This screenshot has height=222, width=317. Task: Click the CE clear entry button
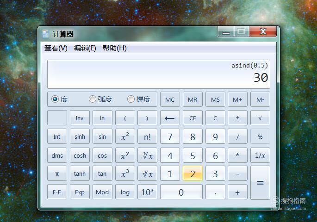pos(193,118)
